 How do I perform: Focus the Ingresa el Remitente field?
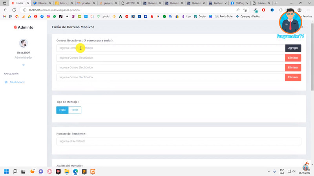pos(179,141)
